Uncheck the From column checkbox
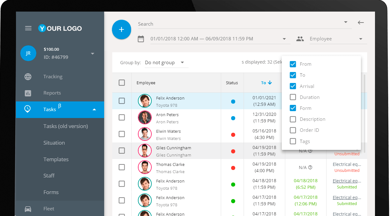This screenshot has height=216, width=390. (293, 64)
